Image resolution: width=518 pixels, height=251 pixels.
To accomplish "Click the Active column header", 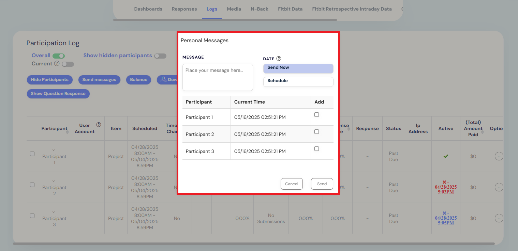I will (446, 128).
